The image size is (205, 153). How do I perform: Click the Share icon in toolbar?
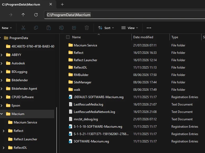[74, 28]
